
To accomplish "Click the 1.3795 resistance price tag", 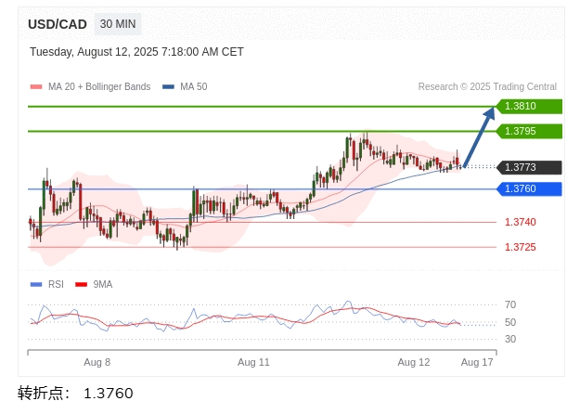I will [x=529, y=131].
